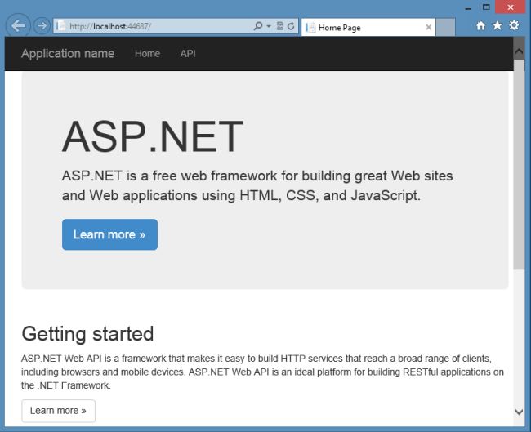Open Favorites star icon
The height and width of the screenshot is (432, 531).
(x=498, y=25)
